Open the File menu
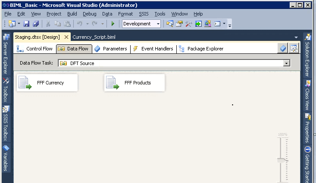Viewport: 316px width, 183px height. point(8,14)
